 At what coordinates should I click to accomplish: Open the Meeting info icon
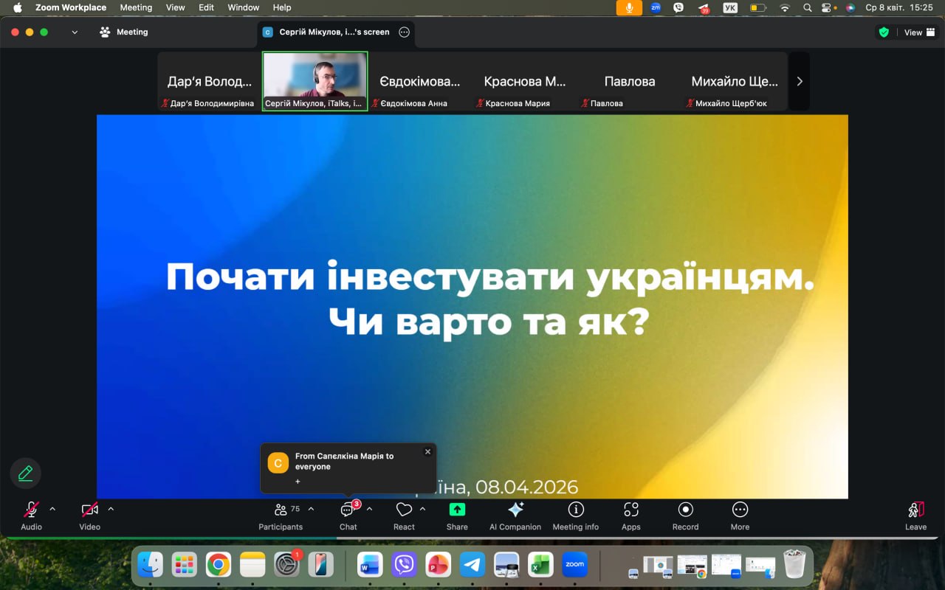coord(575,510)
